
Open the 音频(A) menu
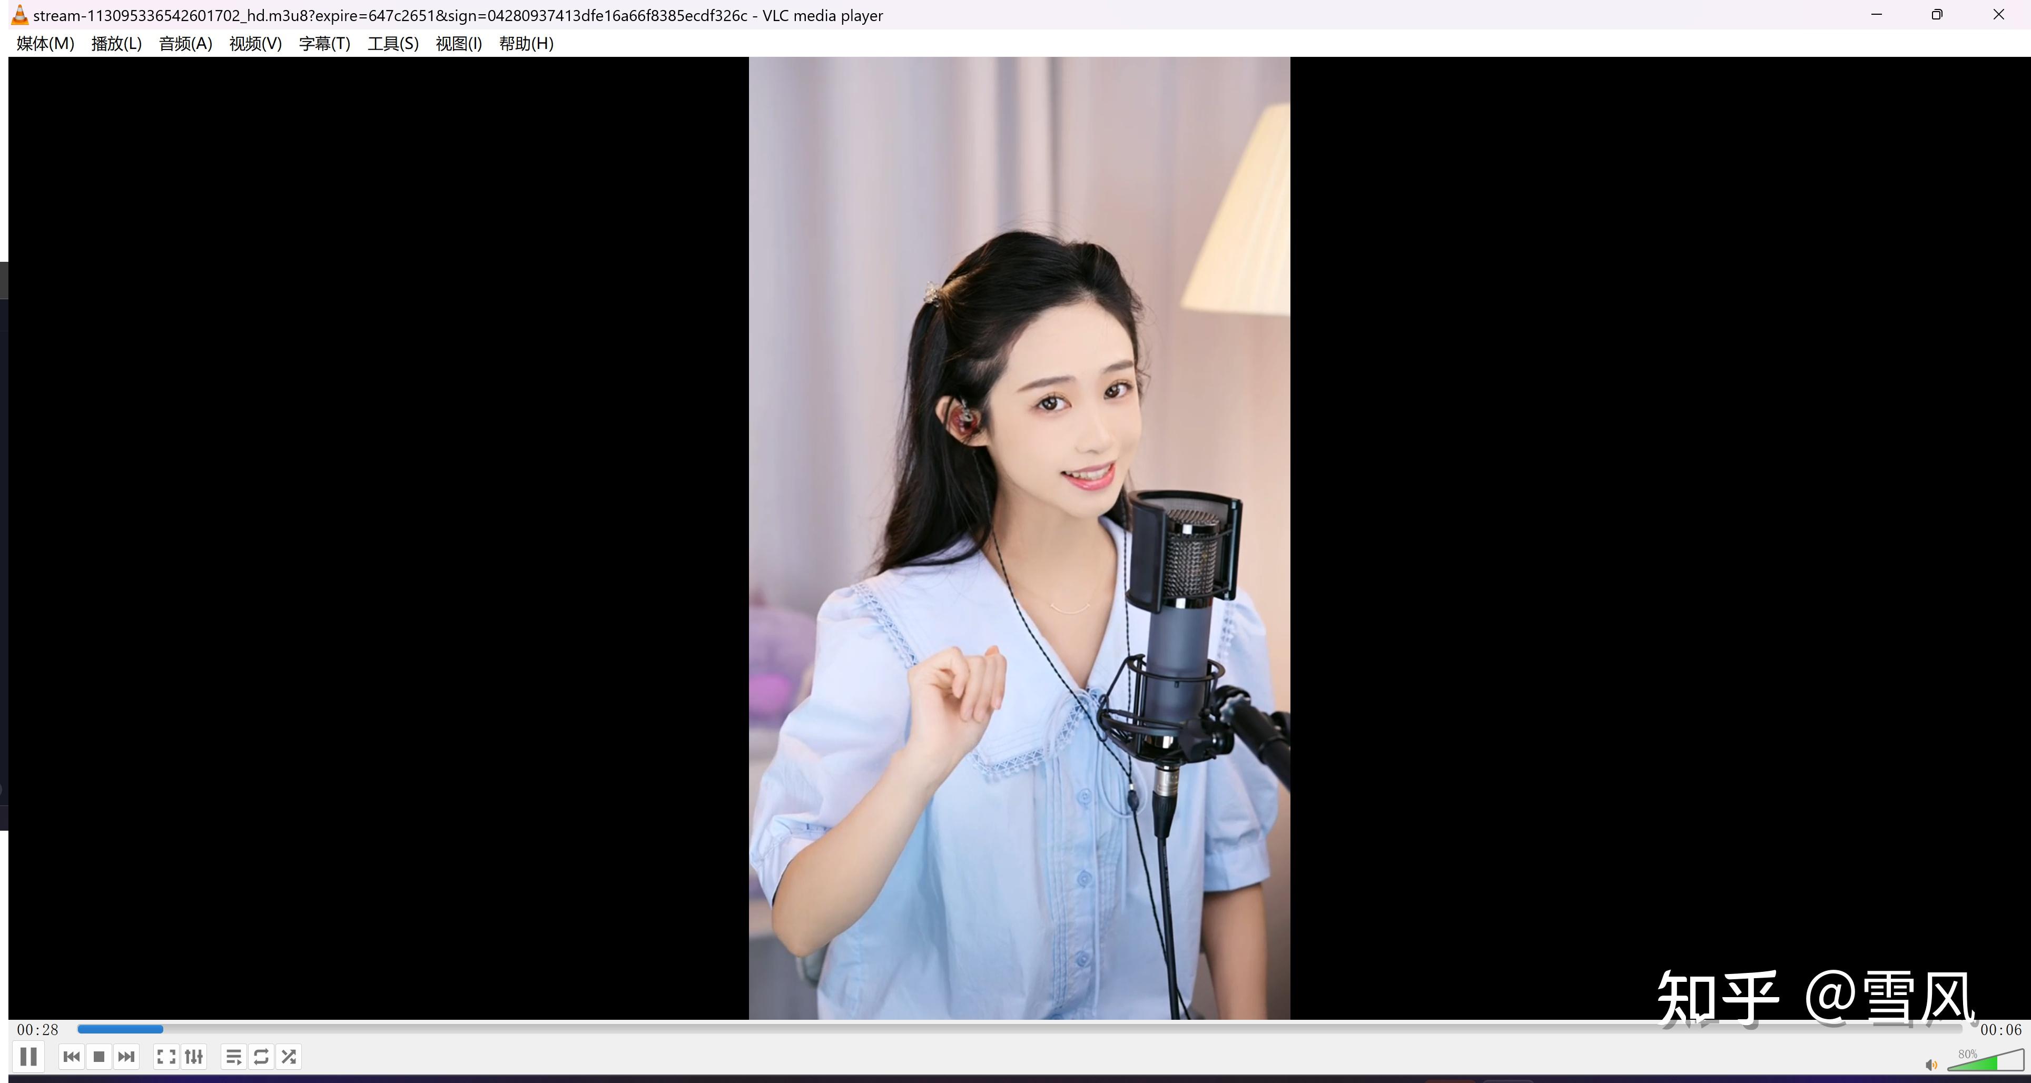click(x=185, y=43)
